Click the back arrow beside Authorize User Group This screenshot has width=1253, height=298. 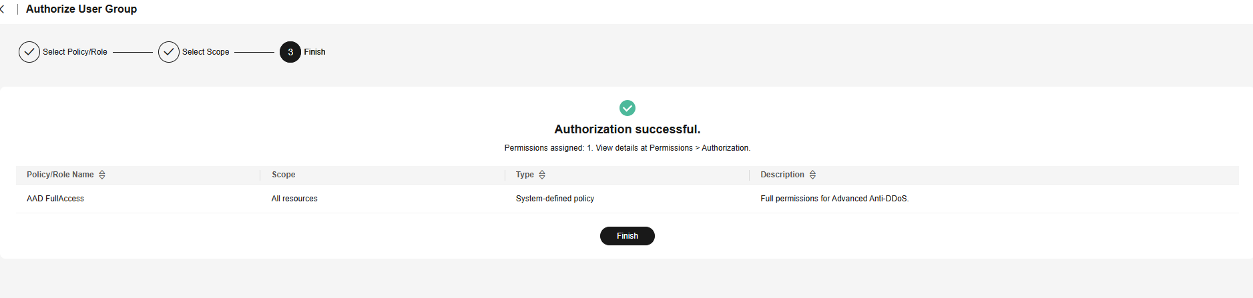[3, 9]
